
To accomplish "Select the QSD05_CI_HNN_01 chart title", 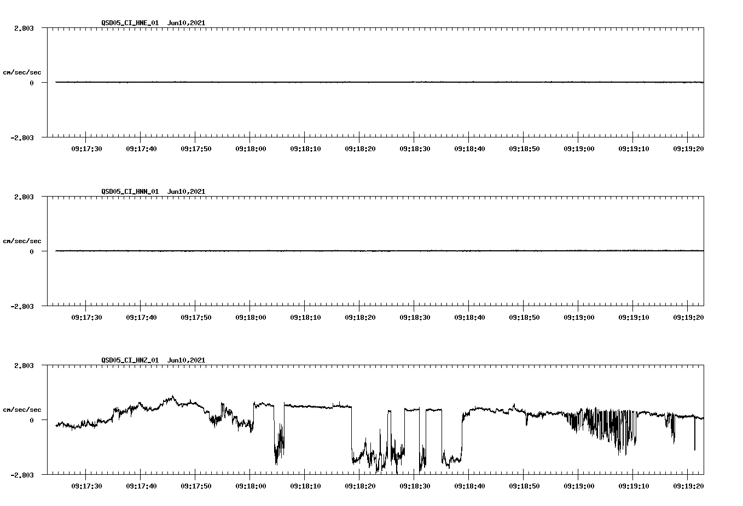I will (130, 192).
